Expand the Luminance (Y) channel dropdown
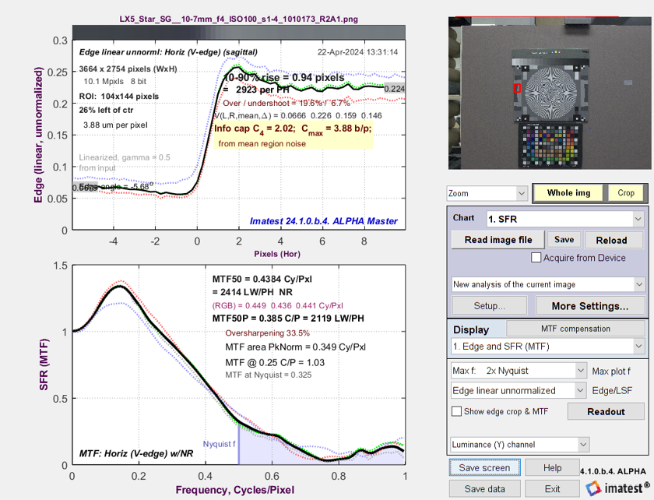Screen dimensions: 654x500 click(x=519, y=445)
